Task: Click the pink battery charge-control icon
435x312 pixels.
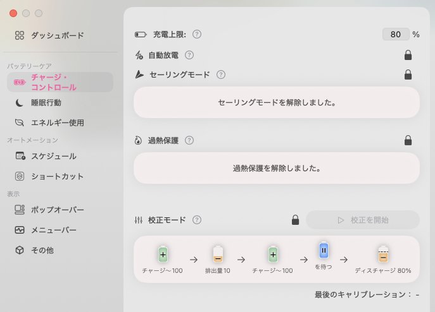Action: (20, 82)
